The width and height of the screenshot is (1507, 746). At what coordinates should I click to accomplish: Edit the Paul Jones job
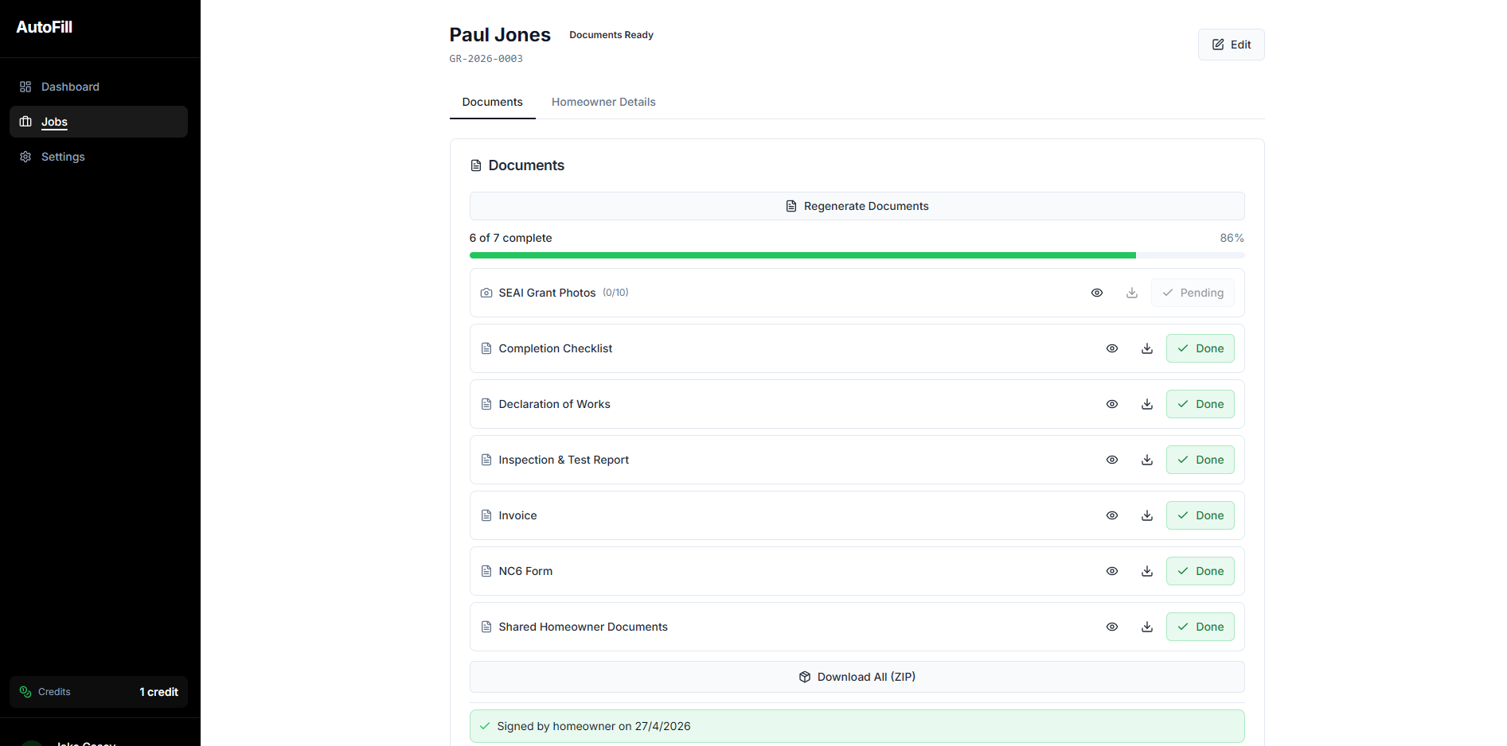(x=1231, y=45)
